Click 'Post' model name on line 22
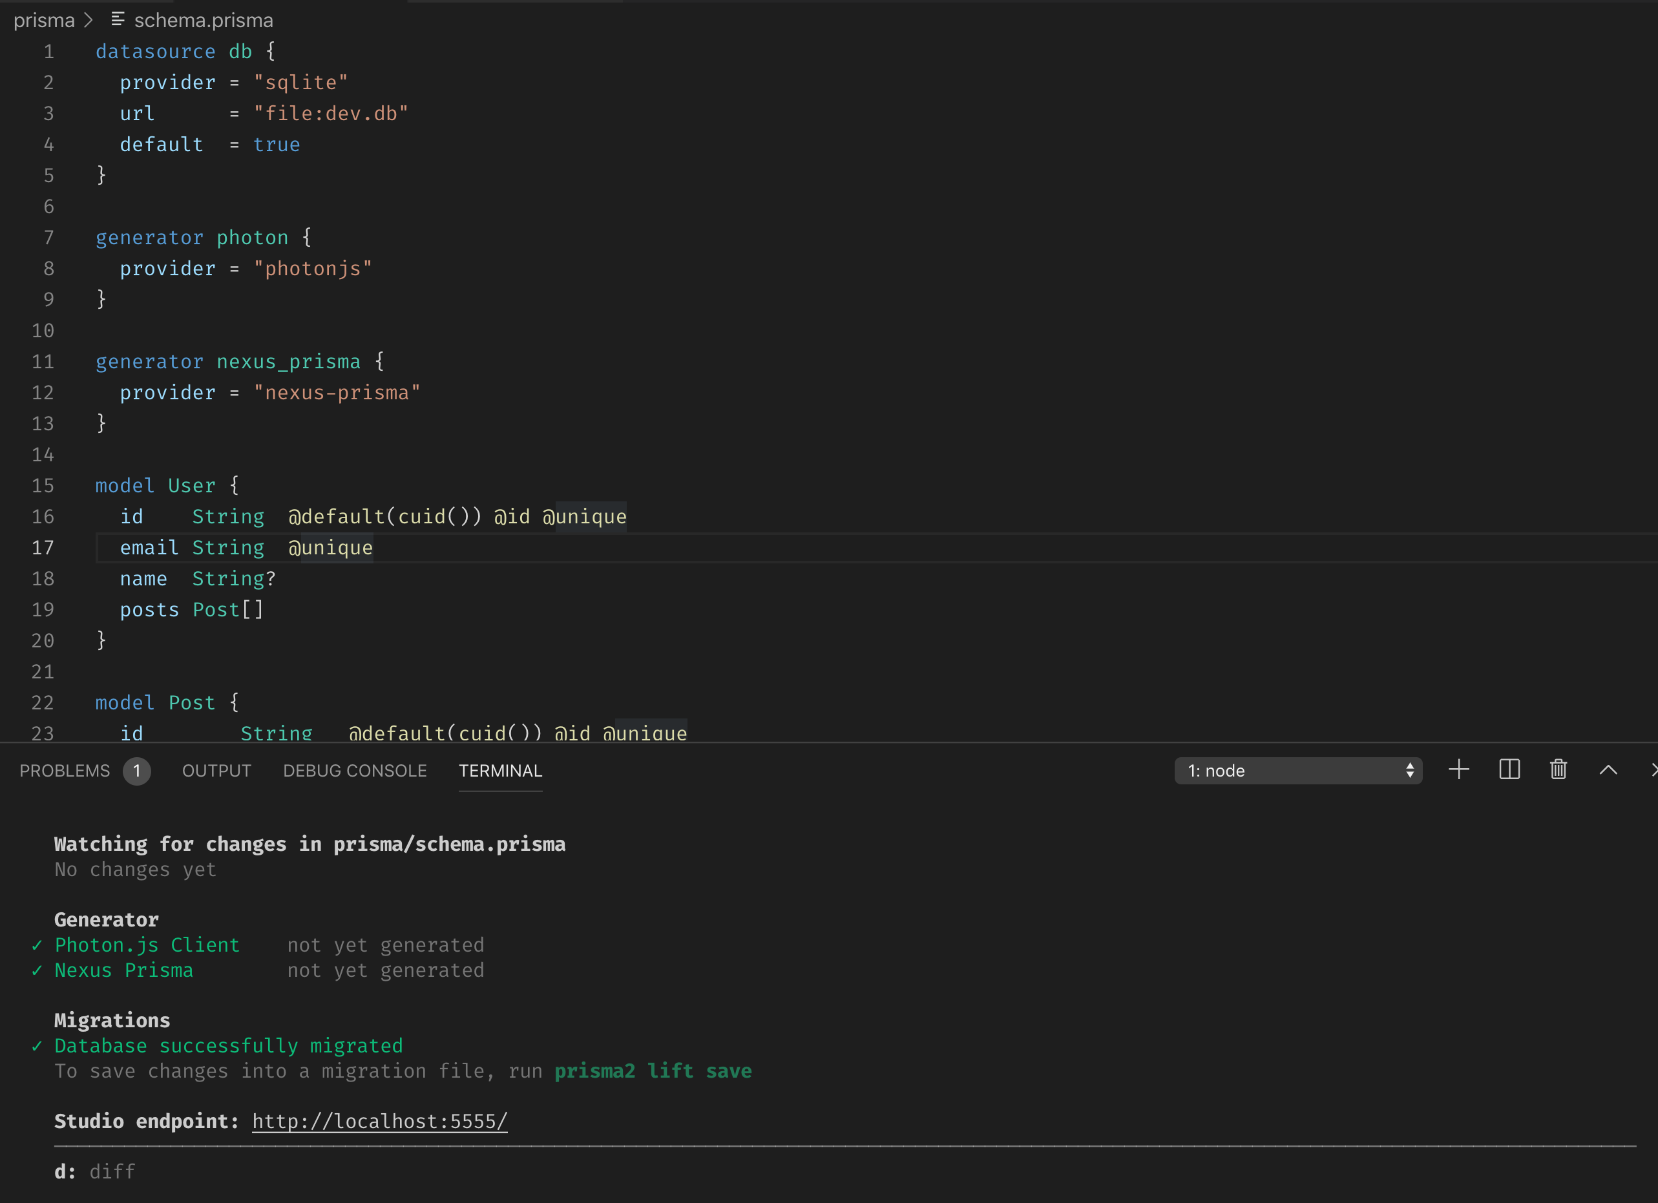The height and width of the screenshot is (1203, 1658). (x=191, y=702)
